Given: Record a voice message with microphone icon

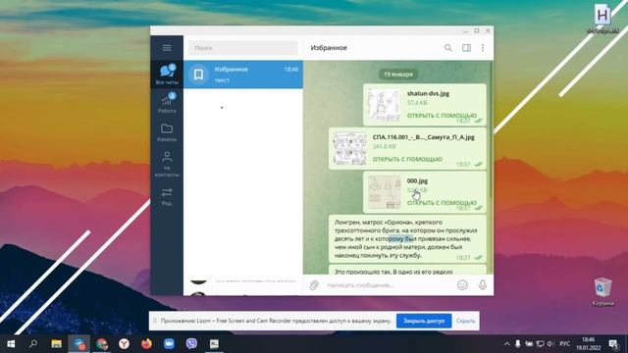Looking at the screenshot, I should [483, 285].
